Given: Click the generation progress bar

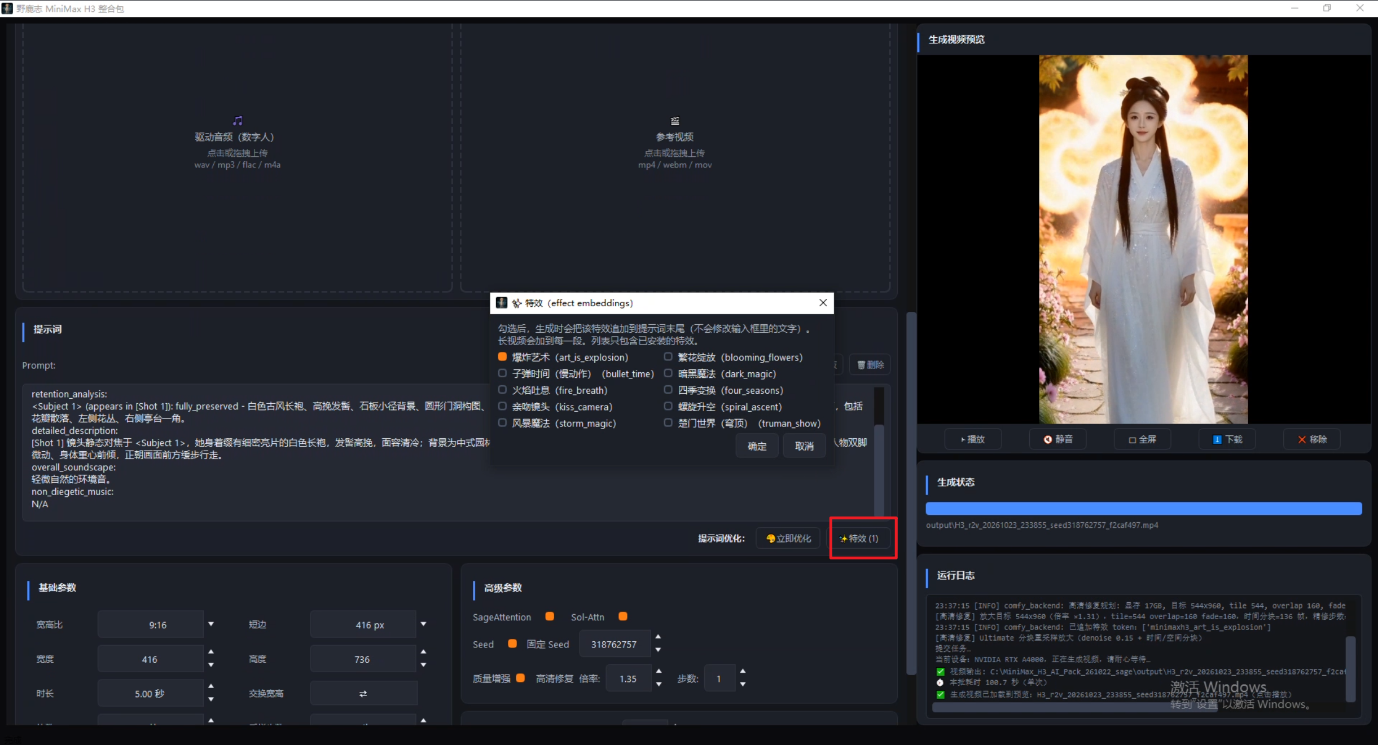Looking at the screenshot, I should pyautogui.click(x=1144, y=509).
